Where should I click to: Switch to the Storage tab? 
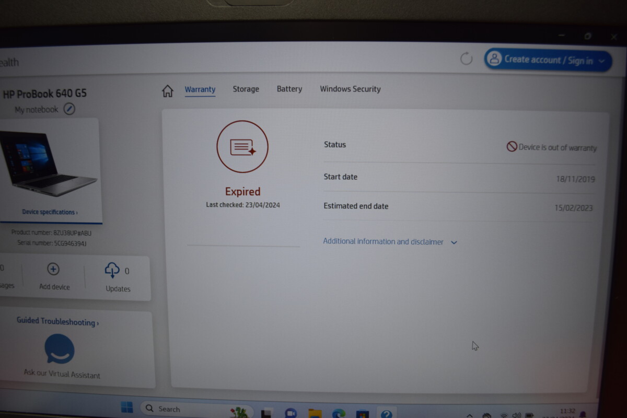coord(246,89)
